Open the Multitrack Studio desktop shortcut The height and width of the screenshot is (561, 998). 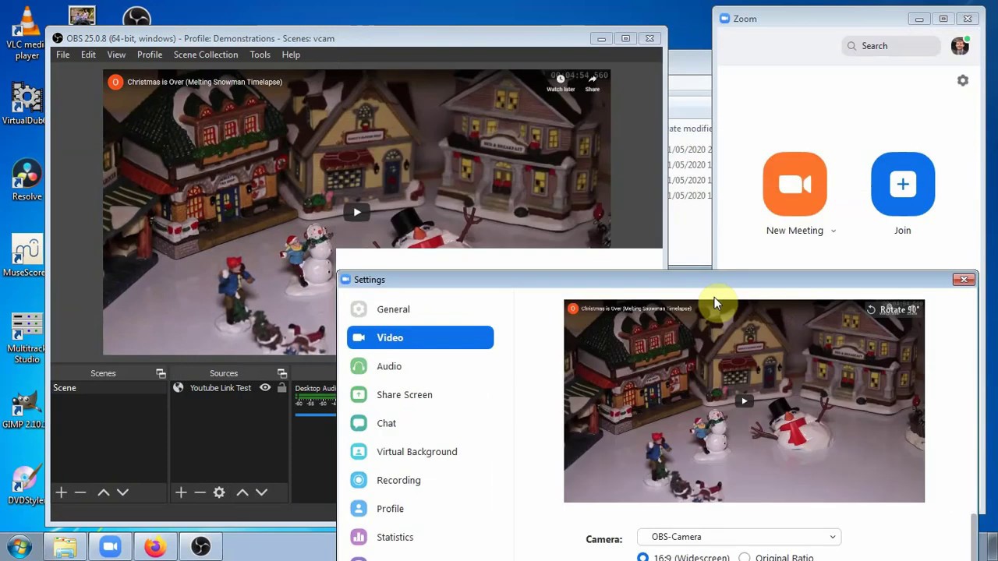(27, 339)
